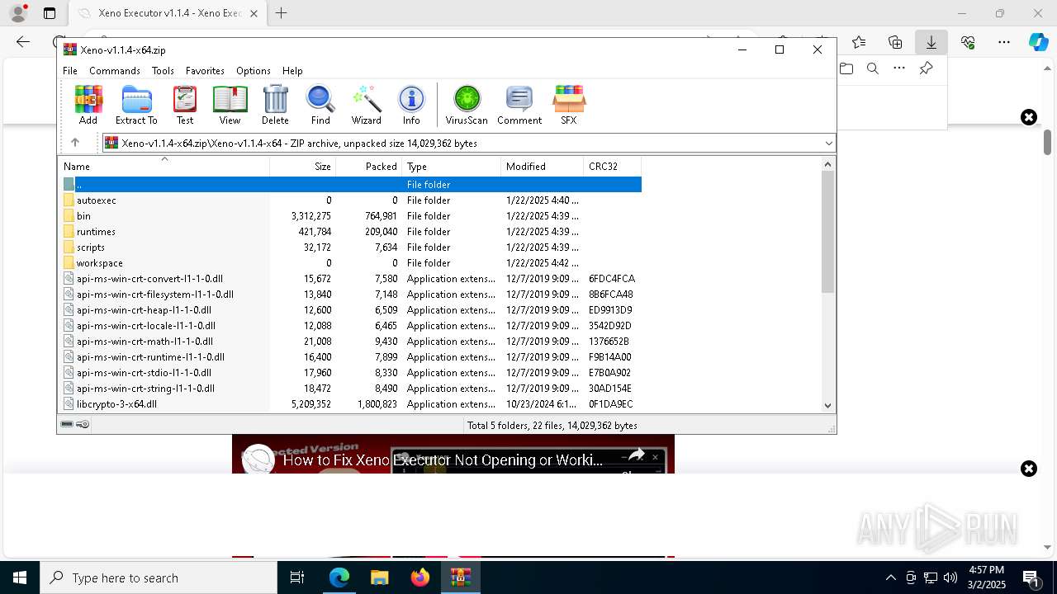Create an SFX self-extracting archive

pos(569,105)
